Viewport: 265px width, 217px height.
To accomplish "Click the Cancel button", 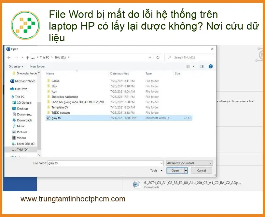I will click(202, 171).
